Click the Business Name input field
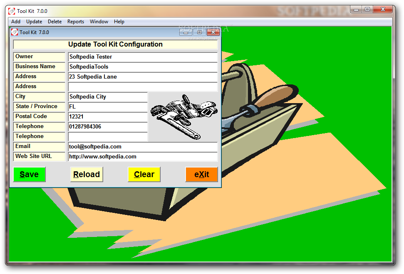The width and height of the screenshot is (404, 274). [x=143, y=67]
